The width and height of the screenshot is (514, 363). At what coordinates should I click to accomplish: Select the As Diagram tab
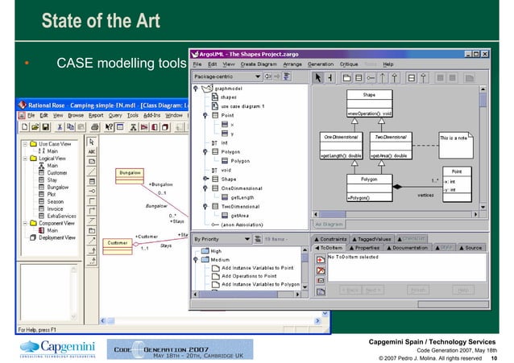click(x=329, y=225)
